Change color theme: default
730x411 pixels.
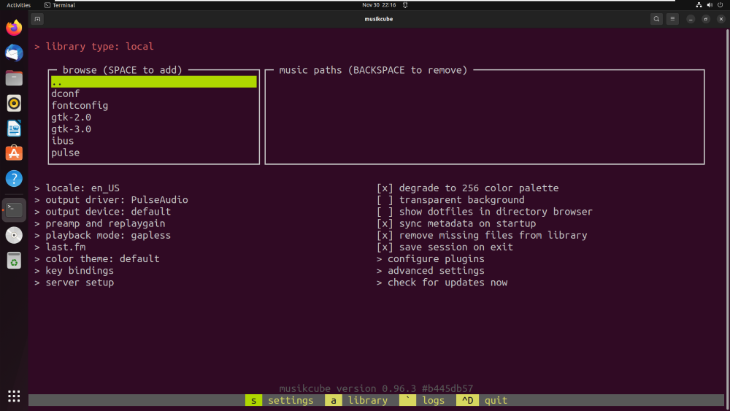(x=97, y=259)
